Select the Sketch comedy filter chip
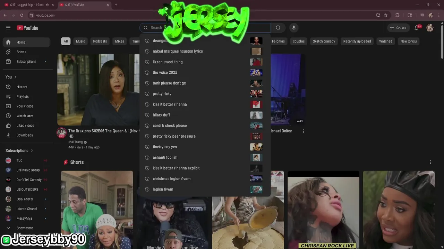Viewport: 444px width, 249px height. pos(324,41)
